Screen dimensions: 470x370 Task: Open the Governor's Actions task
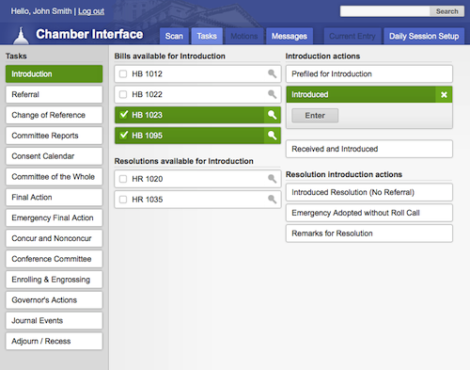(x=54, y=300)
